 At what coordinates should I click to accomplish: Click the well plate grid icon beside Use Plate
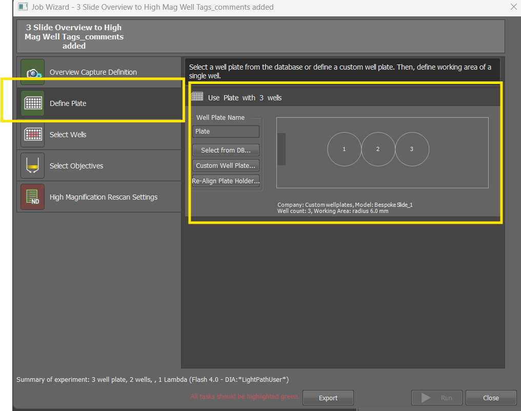(x=197, y=97)
